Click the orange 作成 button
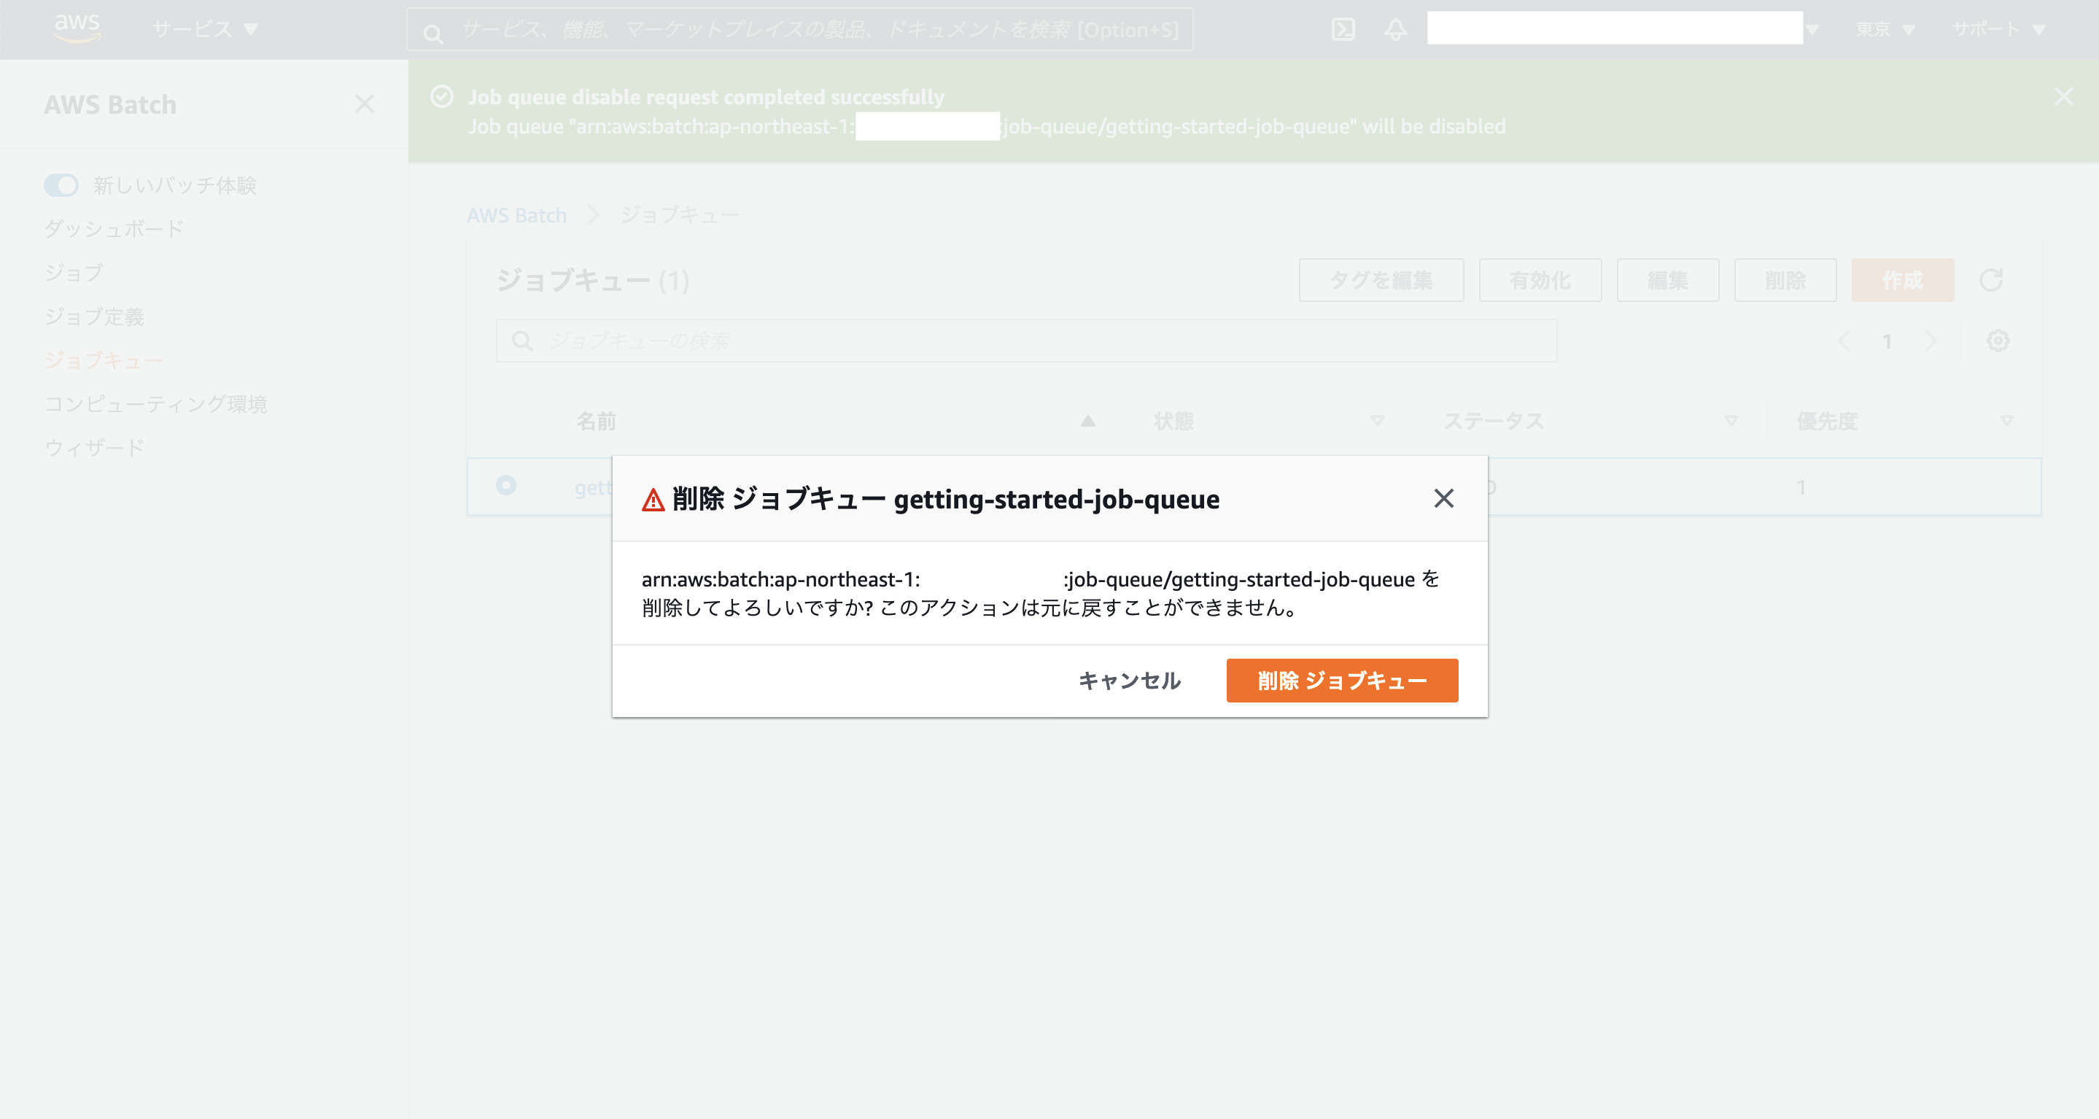Image resolution: width=2099 pixels, height=1119 pixels. point(1903,280)
